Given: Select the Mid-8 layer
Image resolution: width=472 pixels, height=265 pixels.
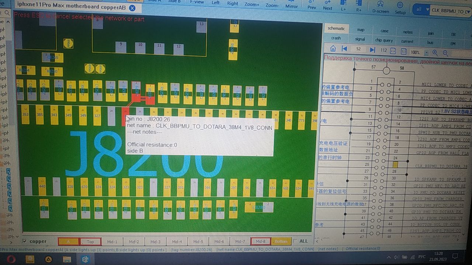Looking at the screenshot, I should 261,241.
